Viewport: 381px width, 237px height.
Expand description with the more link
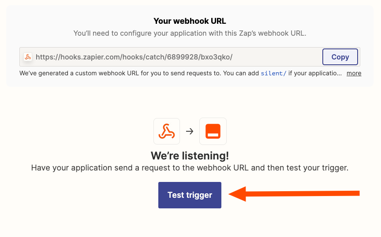pos(354,73)
